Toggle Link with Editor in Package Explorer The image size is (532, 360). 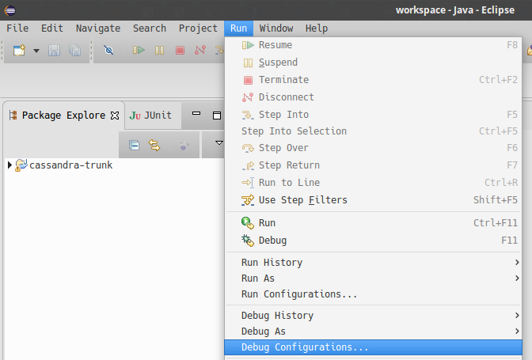click(x=154, y=146)
